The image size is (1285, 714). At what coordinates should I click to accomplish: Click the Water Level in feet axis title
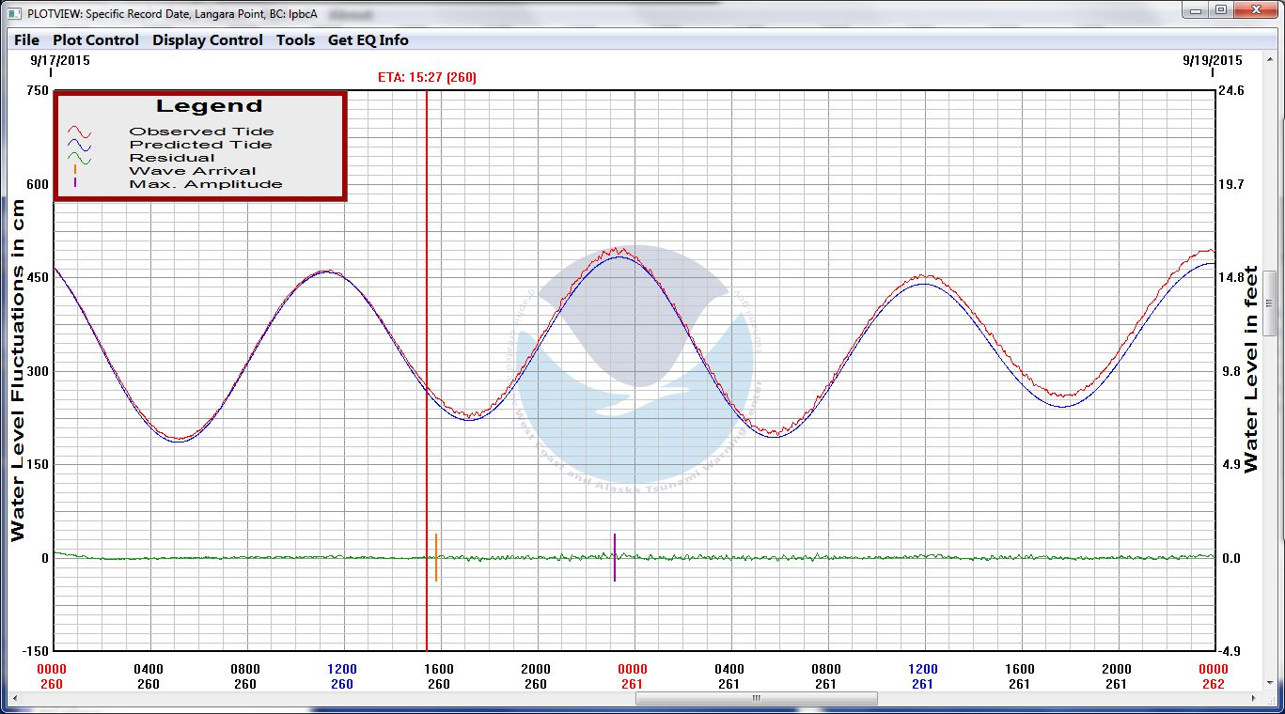(x=1251, y=369)
